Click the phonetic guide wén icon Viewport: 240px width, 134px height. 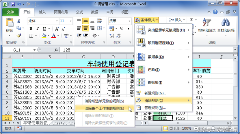pyautogui.click(x=66, y=36)
